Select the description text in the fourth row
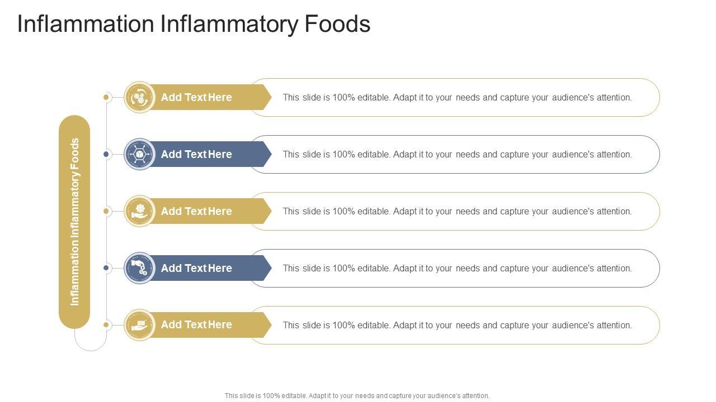Image resolution: width=716 pixels, height=402 pixels. pos(457,269)
